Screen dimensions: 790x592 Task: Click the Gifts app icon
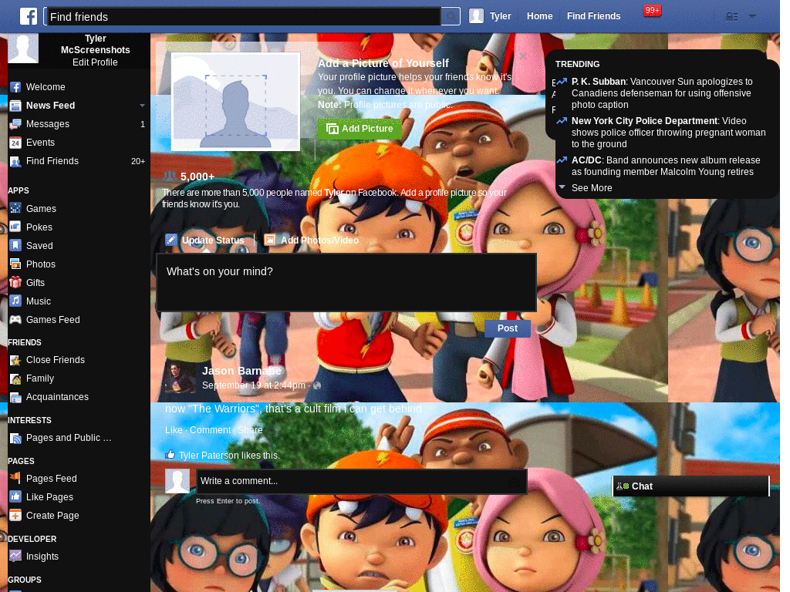(x=15, y=282)
